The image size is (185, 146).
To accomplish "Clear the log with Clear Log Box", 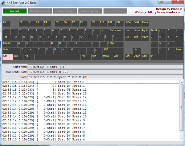I will pyautogui.click(x=90, y=11).
